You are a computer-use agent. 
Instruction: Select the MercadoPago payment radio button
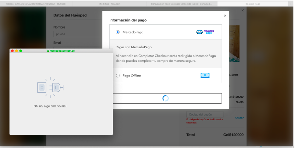click(118, 32)
